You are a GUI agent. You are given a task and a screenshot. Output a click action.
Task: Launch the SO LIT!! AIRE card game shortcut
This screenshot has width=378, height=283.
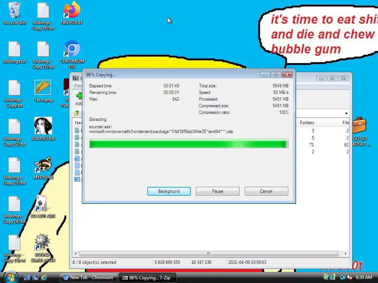[43, 206]
